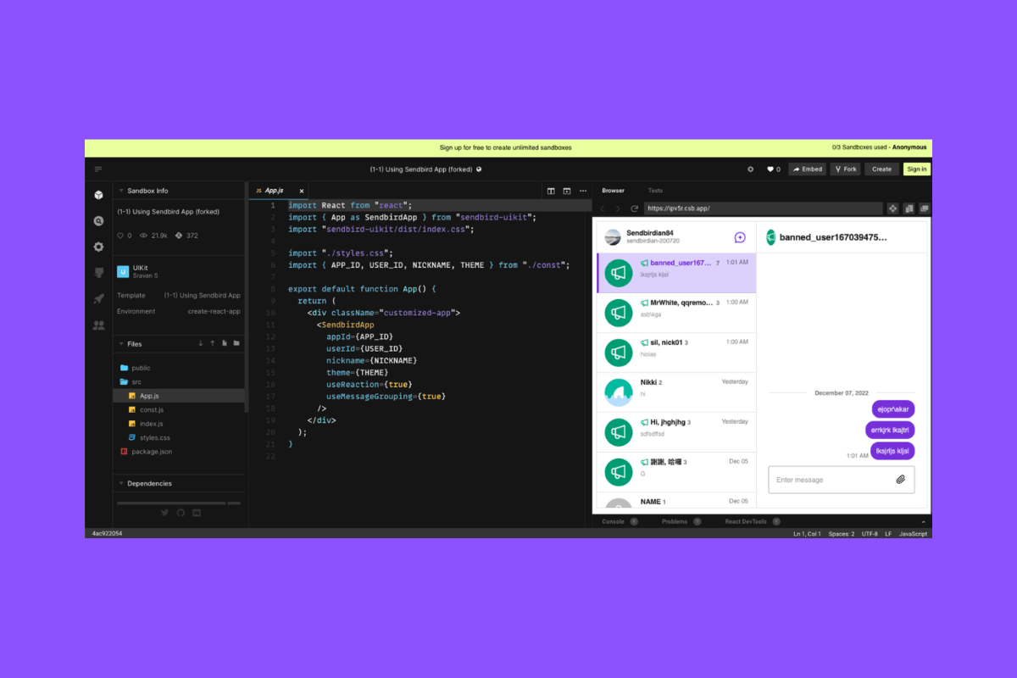Open the Problems tab

[x=681, y=522]
